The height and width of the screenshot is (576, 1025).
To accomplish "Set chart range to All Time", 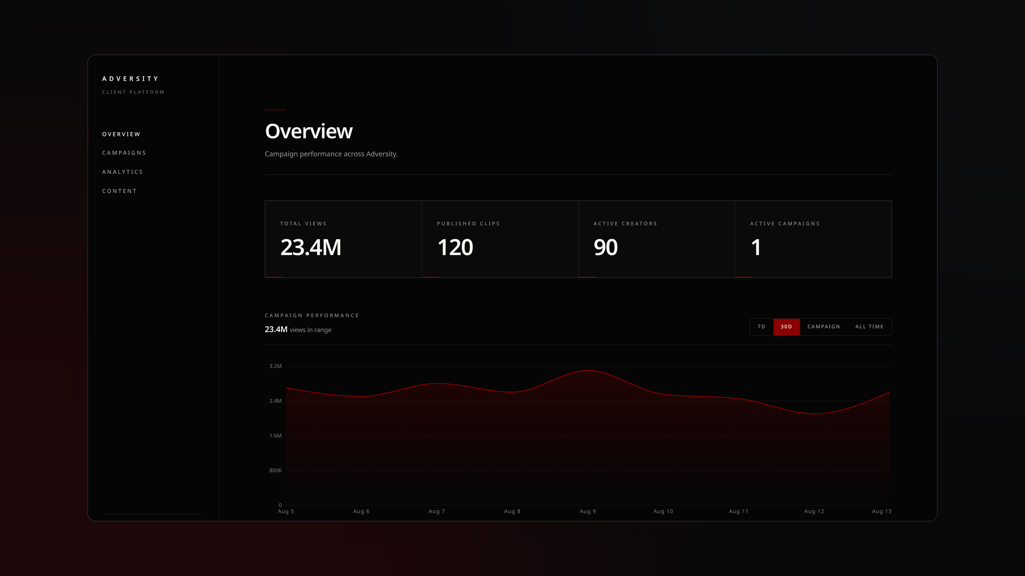I will (869, 327).
